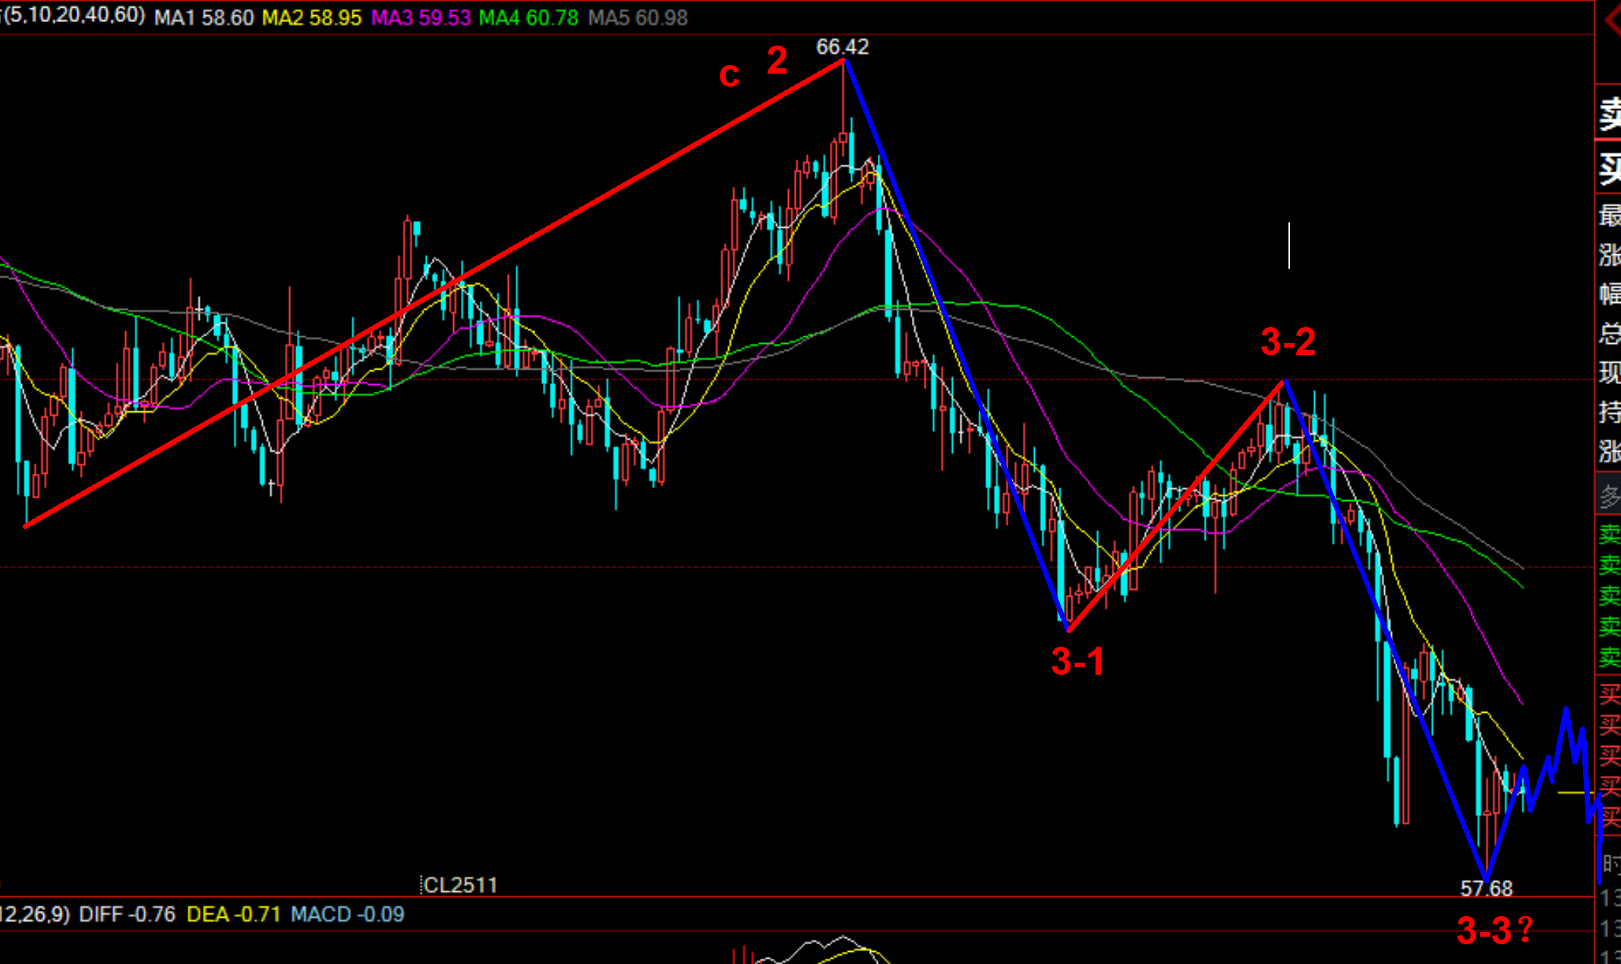Viewport: 1621px width, 964px height.
Task: Click the CL2511 contract label
Action: coord(460,885)
